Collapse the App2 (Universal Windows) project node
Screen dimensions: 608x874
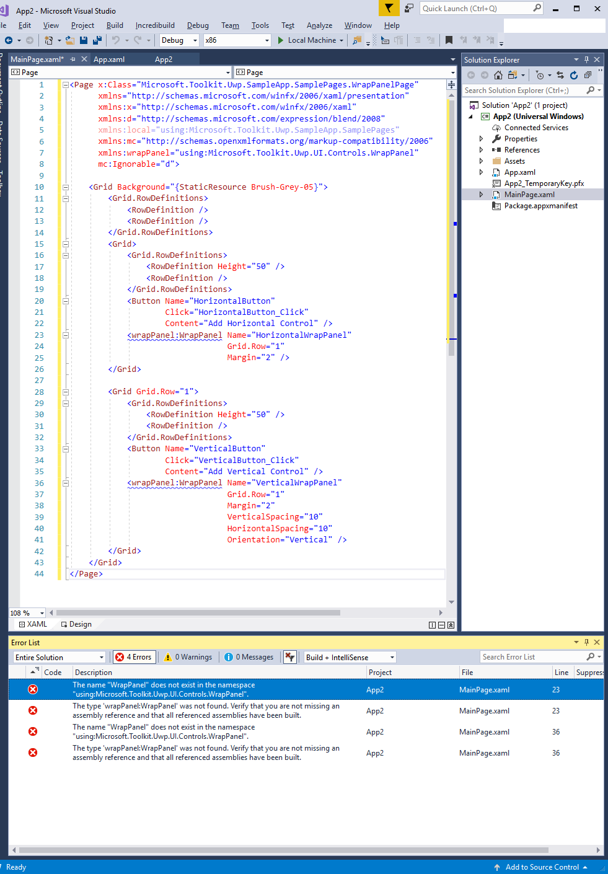[x=470, y=117]
